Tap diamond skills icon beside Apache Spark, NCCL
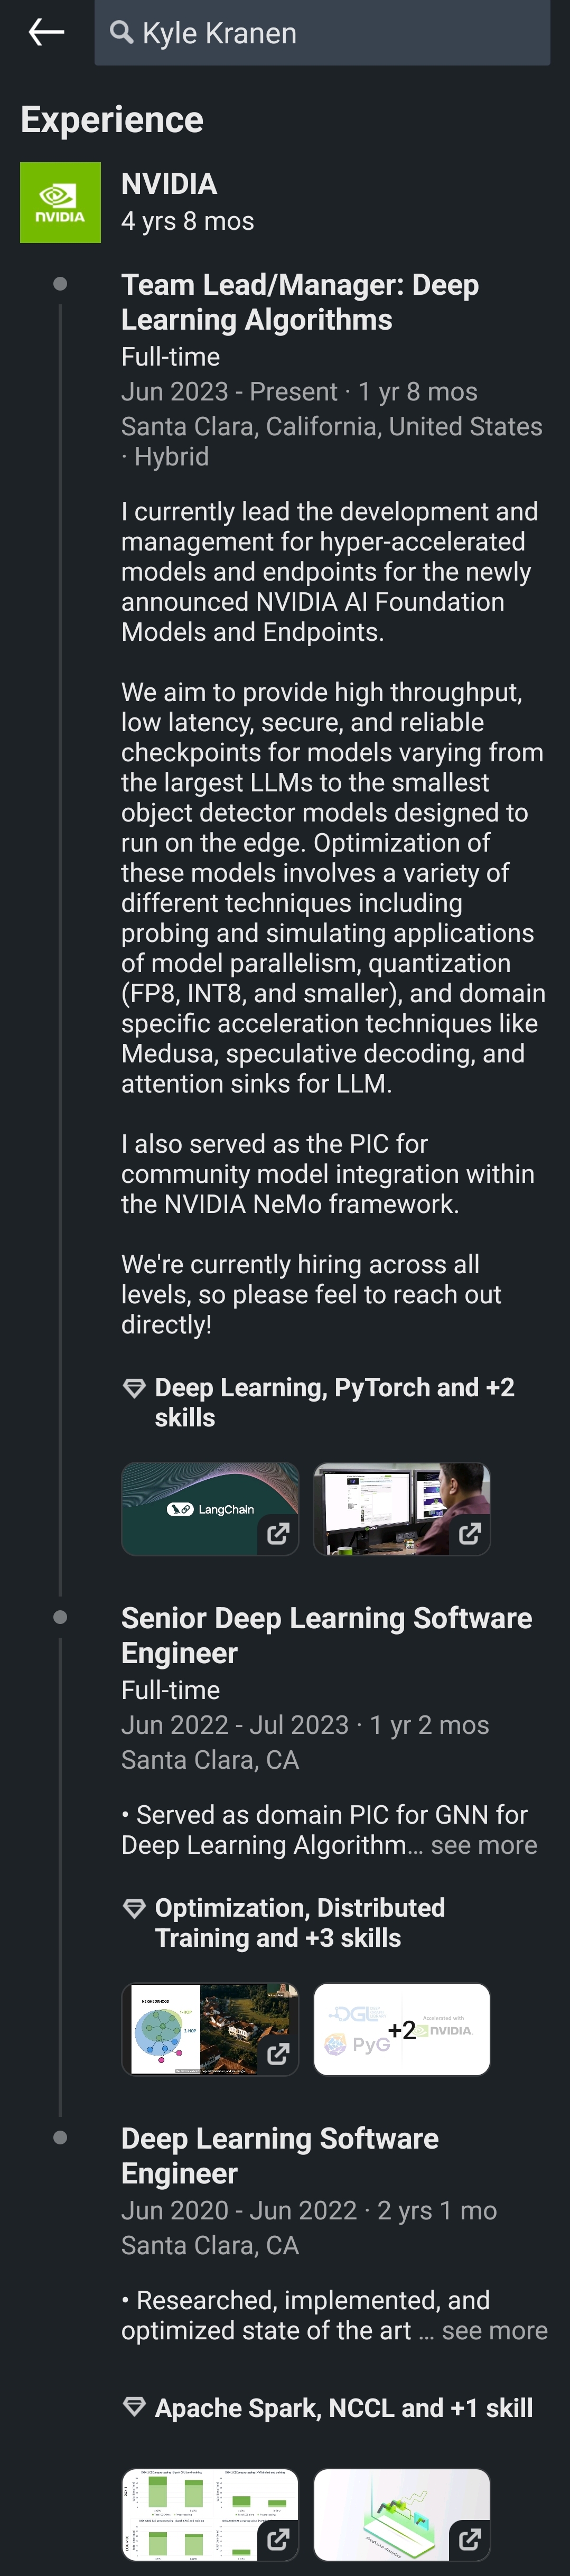570x2576 pixels. [x=134, y=2407]
